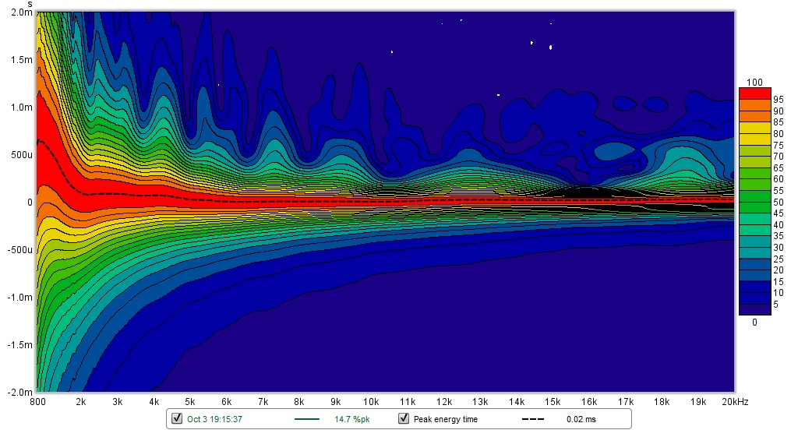Click the Peak energy time label

point(446,419)
